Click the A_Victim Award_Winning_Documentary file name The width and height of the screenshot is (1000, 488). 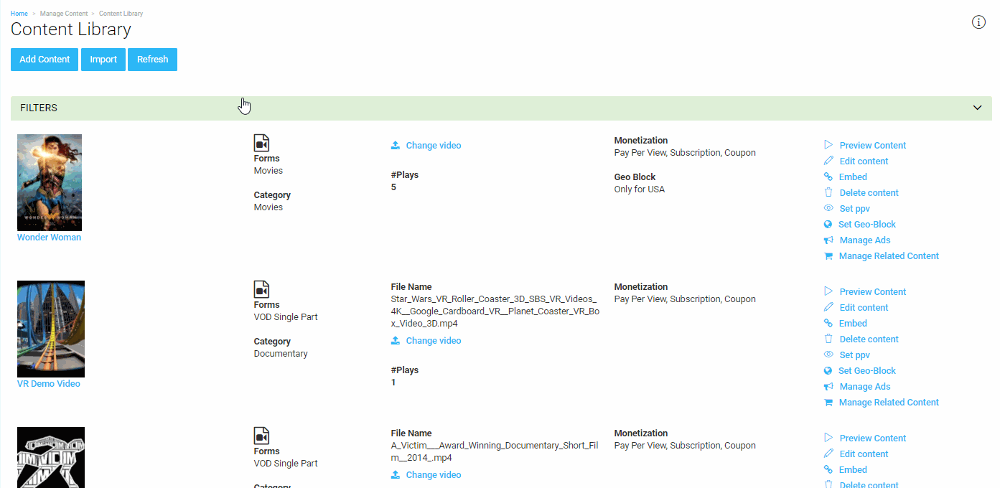pos(495,451)
